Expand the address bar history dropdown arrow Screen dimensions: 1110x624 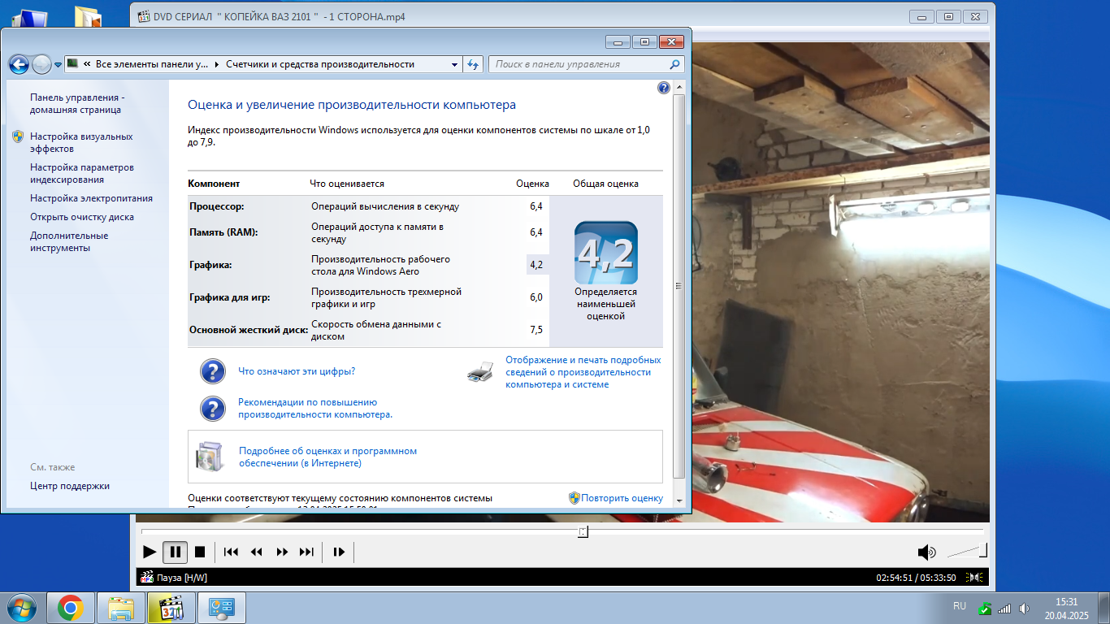click(454, 64)
